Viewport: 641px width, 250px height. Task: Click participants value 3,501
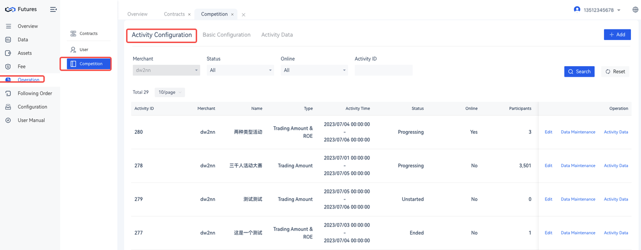pos(525,166)
